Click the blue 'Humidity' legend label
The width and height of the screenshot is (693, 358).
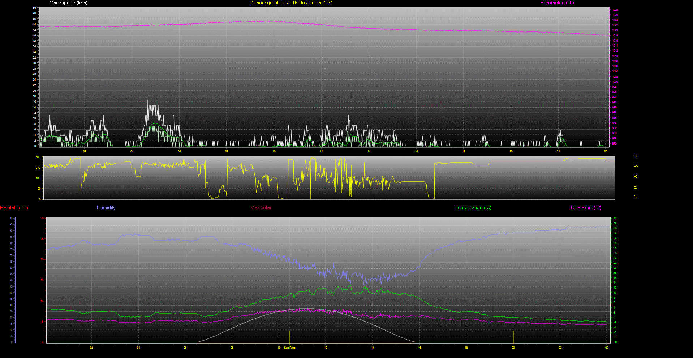tap(106, 208)
